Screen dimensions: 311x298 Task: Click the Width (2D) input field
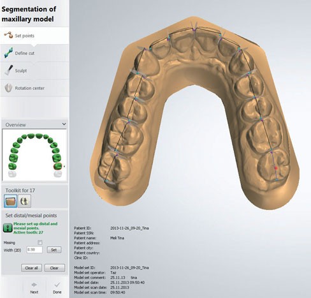34,250
